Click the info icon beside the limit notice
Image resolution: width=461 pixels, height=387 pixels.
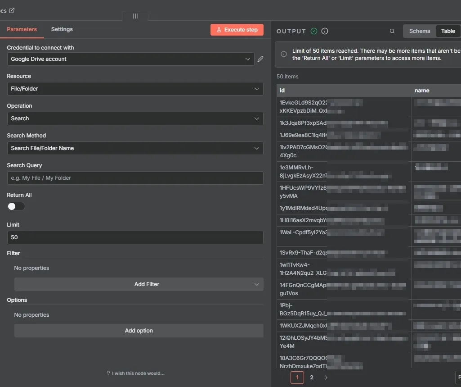pyautogui.click(x=284, y=54)
